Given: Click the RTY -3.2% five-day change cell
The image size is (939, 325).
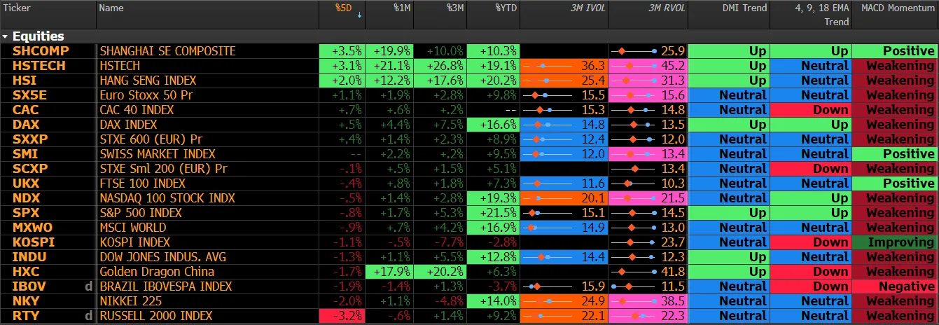Looking at the screenshot, I should (342, 316).
